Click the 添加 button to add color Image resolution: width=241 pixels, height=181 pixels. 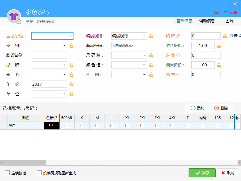click(197, 108)
